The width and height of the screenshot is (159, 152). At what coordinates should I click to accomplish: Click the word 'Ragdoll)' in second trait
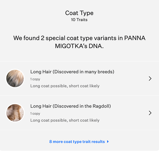102,106
